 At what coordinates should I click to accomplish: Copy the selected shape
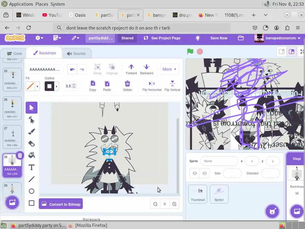(x=93, y=86)
